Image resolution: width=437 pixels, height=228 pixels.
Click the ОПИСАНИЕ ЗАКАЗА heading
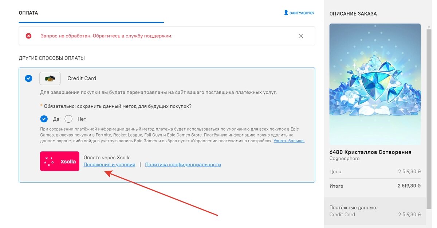coord(353,14)
